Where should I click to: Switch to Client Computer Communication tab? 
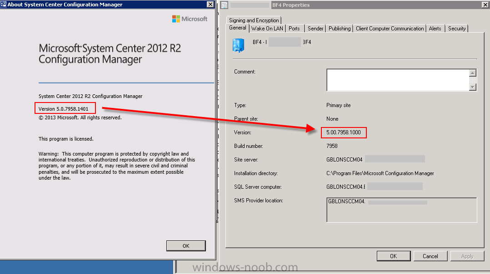tap(390, 29)
